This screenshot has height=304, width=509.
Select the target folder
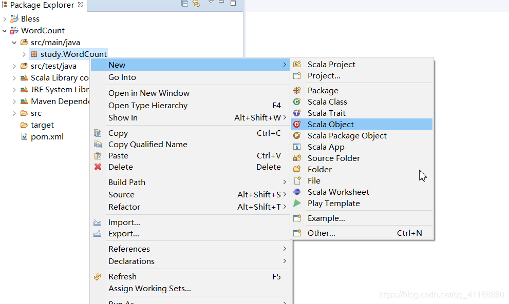click(x=42, y=125)
